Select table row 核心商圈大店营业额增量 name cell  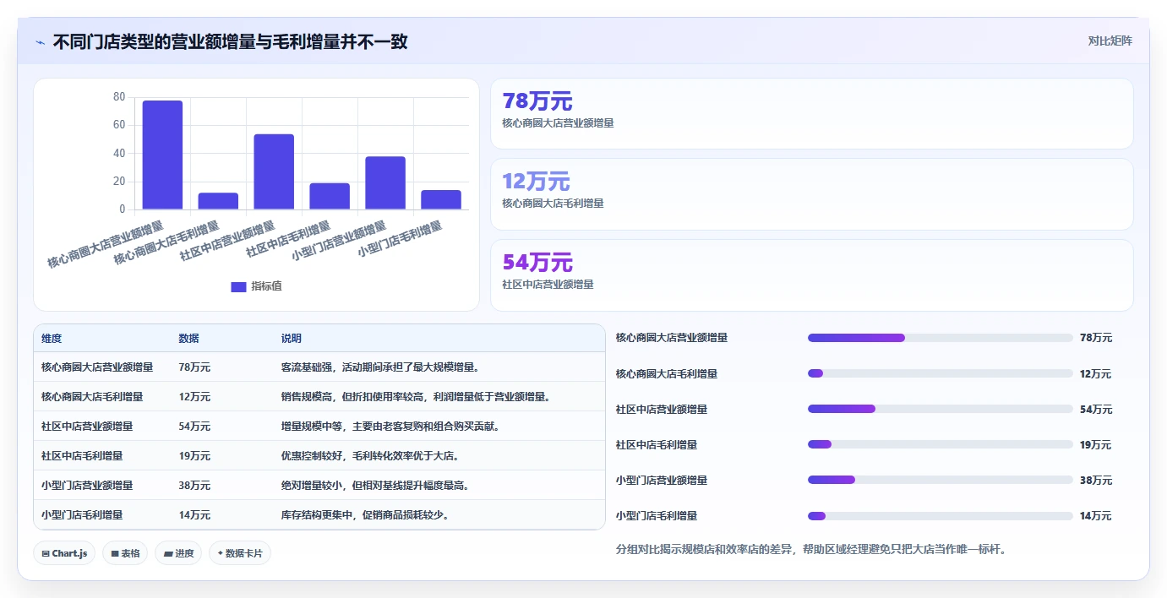pos(97,367)
